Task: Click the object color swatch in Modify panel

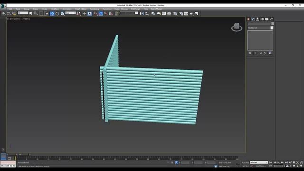Action: pos(272,24)
